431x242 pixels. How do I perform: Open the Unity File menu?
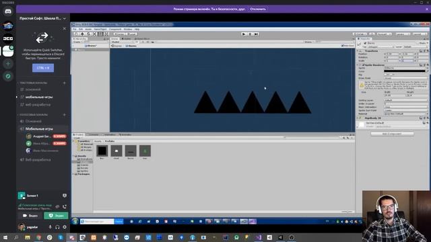pyautogui.click(x=74, y=29)
